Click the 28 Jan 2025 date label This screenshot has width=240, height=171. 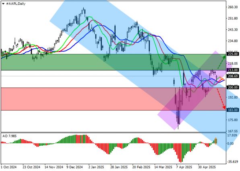point(119,167)
